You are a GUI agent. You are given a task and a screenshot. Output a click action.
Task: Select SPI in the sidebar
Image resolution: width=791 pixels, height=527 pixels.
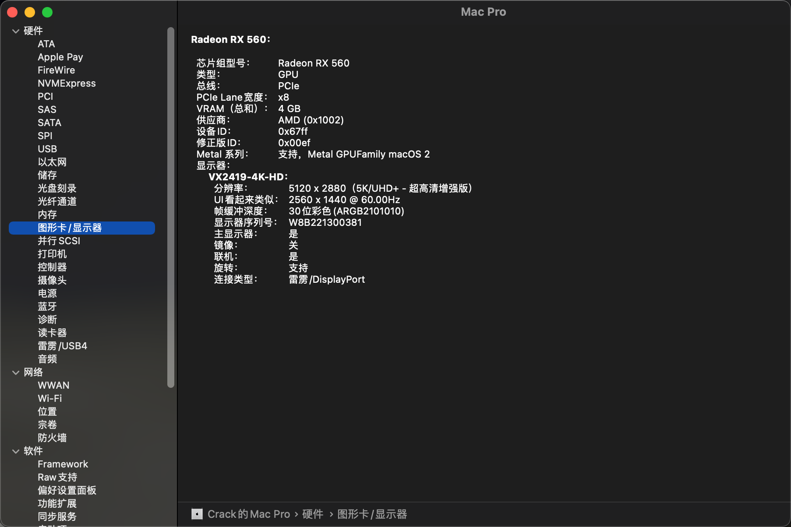click(x=45, y=136)
